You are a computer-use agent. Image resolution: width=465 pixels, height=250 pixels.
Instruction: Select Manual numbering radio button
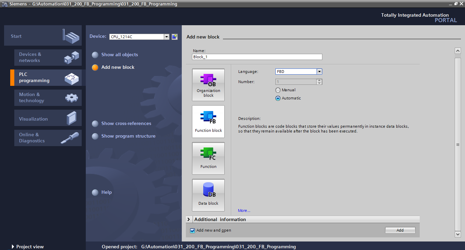click(278, 90)
